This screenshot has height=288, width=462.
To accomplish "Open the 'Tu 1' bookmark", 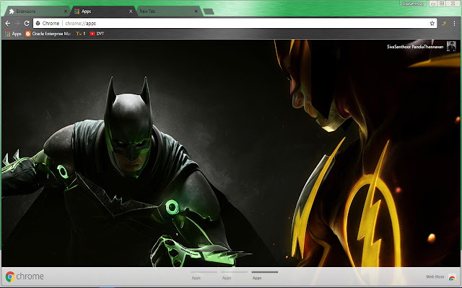I will pos(81,34).
